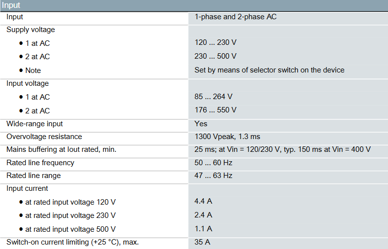This screenshot has width=388, height=249.
Task: Select the '35 A' switch-on current value
Action: (x=203, y=242)
